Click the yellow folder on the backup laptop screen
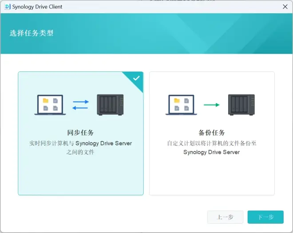This screenshot has width=293, height=233. [x=177, y=101]
